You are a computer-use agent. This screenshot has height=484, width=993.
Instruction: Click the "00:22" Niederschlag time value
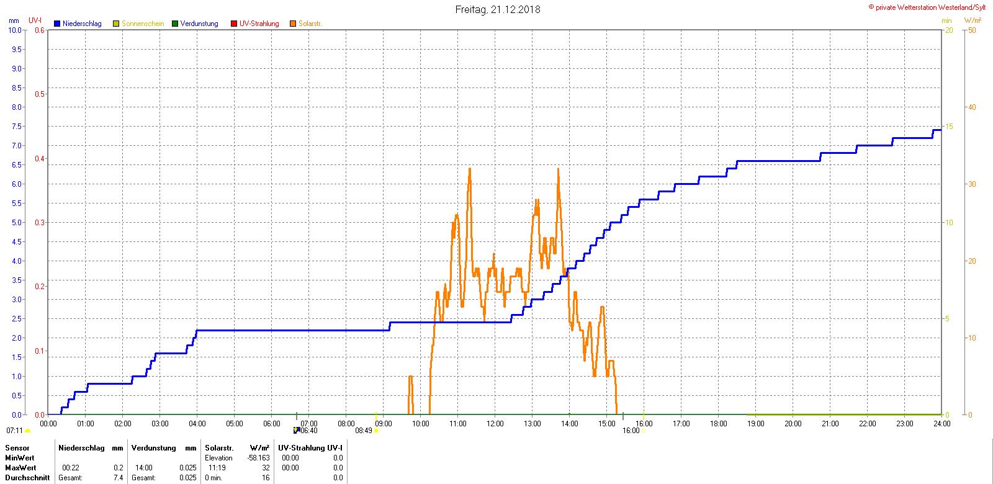(x=71, y=468)
